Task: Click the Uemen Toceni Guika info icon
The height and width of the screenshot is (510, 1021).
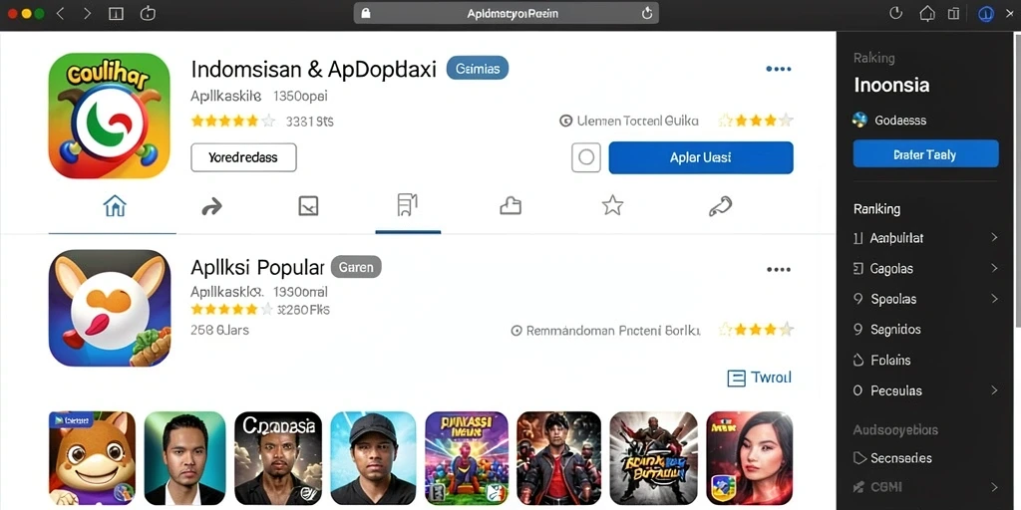Action: pyautogui.click(x=566, y=121)
